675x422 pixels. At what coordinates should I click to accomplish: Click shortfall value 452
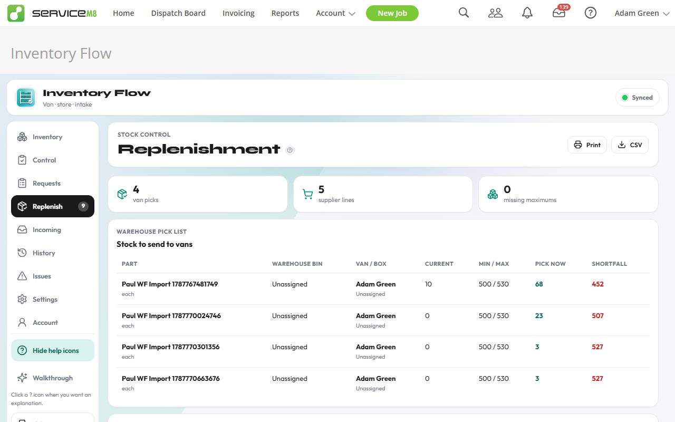click(x=597, y=284)
